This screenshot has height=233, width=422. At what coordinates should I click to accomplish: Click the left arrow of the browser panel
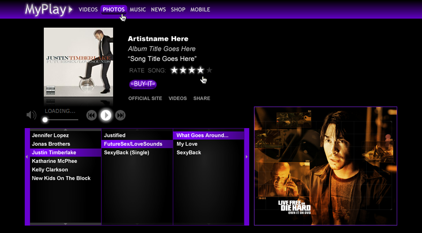[26, 157]
